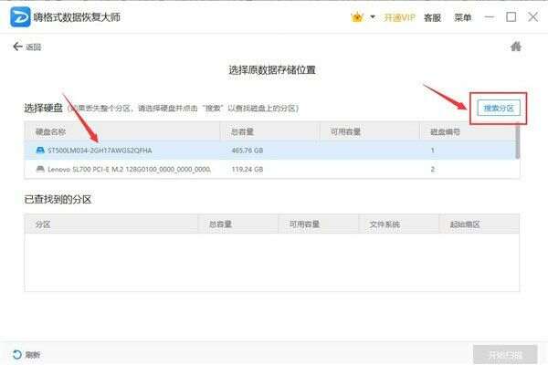The width and height of the screenshot is (548, 365).
Task: Open the 客服 customer service menu
Action: (434, 17)
